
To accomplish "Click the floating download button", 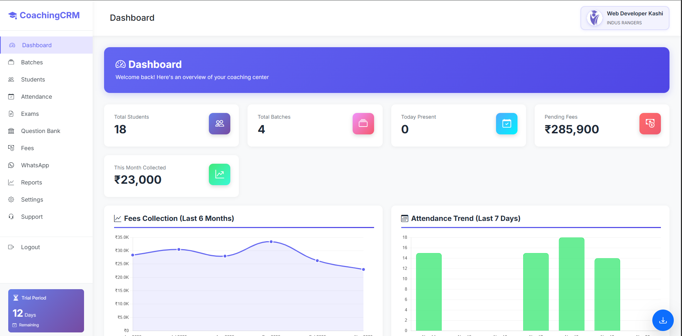I will coord(662,320).
